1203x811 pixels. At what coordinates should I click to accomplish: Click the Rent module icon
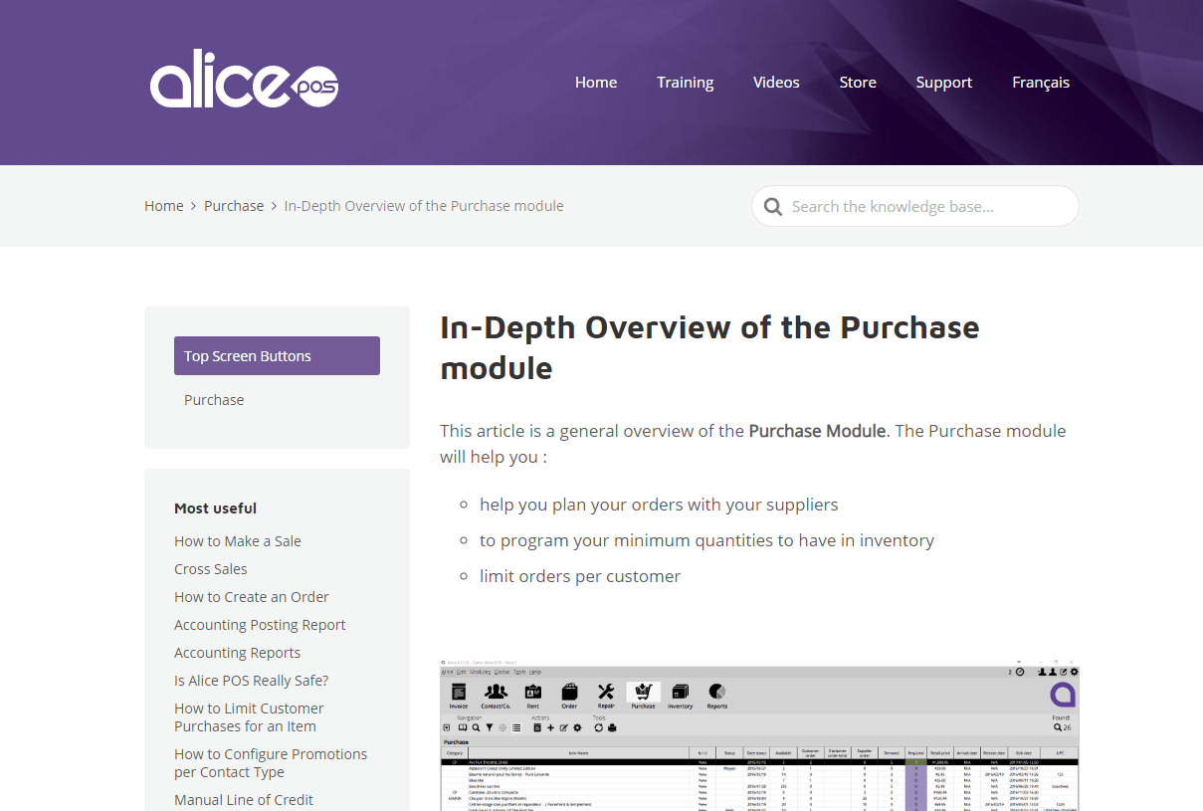pos(533,692)
